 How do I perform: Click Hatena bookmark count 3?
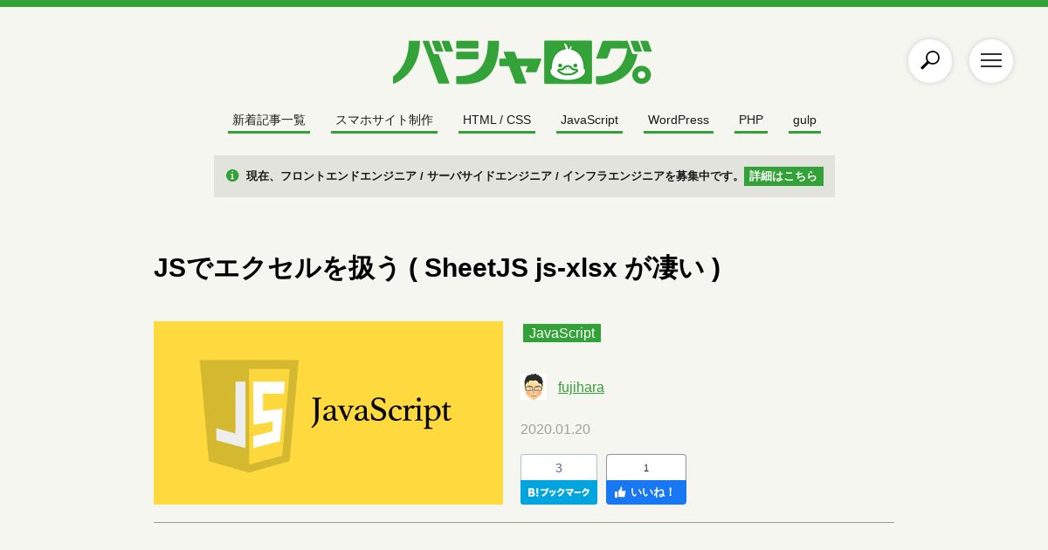coord(559,467)
